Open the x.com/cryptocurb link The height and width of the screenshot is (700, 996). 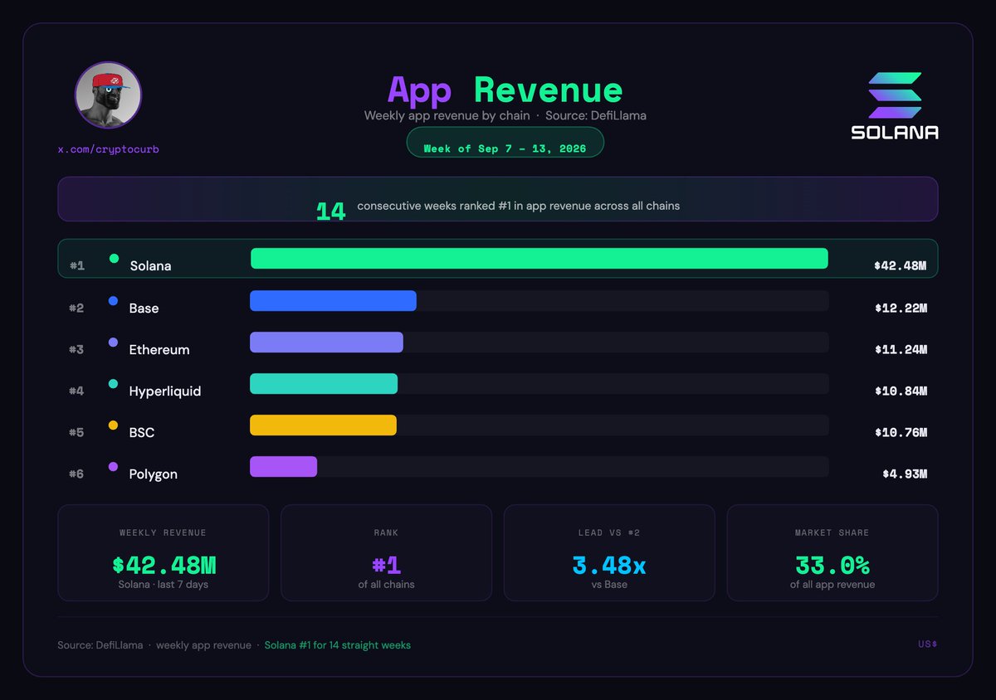(x=108, y=149)
